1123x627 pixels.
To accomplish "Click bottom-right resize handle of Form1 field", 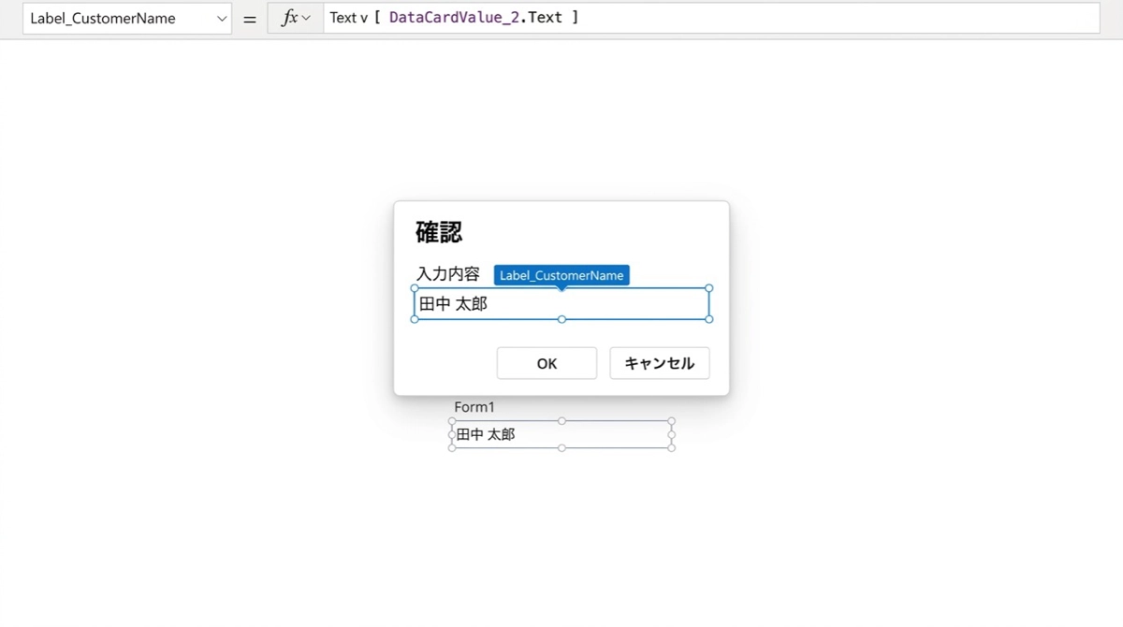I will click(672, 448).
